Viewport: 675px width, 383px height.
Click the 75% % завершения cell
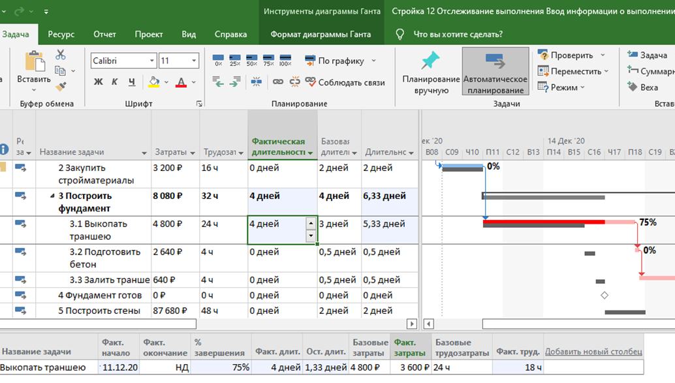tap(221, 367)
